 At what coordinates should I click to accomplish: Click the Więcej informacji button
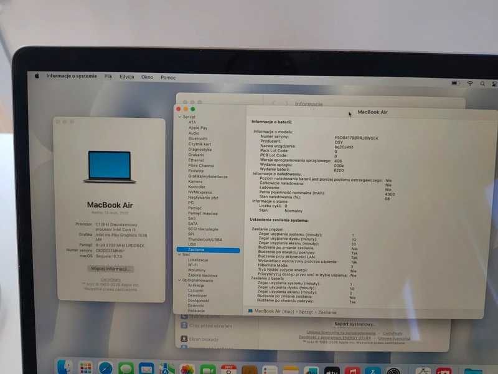[110, 269]
